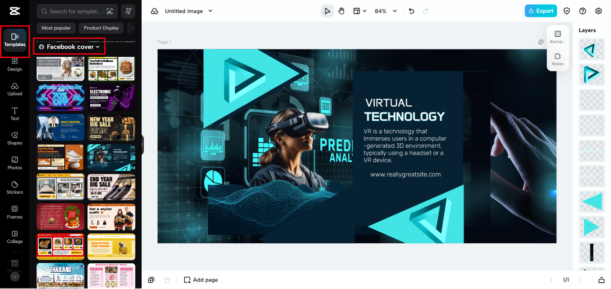Expand more sidebar tools with down chevron

tap(15, 277)
